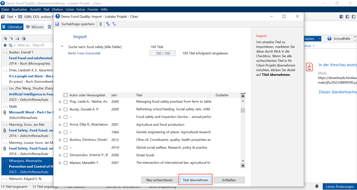Screen dimensions: 357x190
Task: Open the Dateien dropdown arrow in the preview pane
Action: pyautogui.click(x=320, y=39)
